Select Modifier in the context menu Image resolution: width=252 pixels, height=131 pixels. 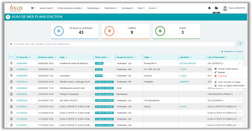[x=222, y=72]
